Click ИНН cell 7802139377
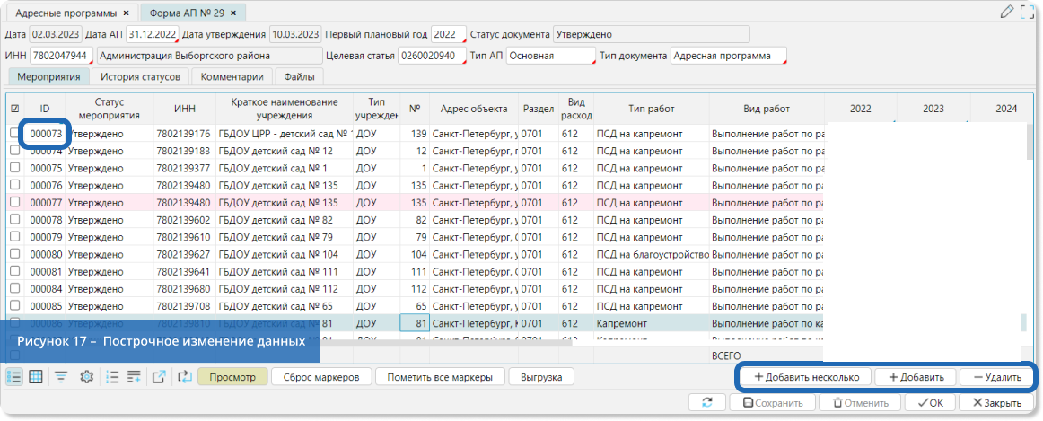Screen dimensions: 1043x421 point(184,168)
